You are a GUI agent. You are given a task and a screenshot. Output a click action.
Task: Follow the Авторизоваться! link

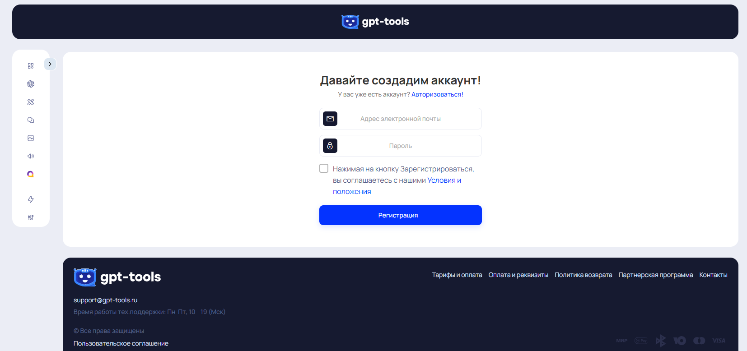[x=437, y=94]
